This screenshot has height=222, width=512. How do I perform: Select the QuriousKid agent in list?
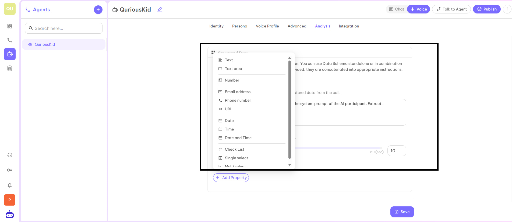[x=63, y=44]
